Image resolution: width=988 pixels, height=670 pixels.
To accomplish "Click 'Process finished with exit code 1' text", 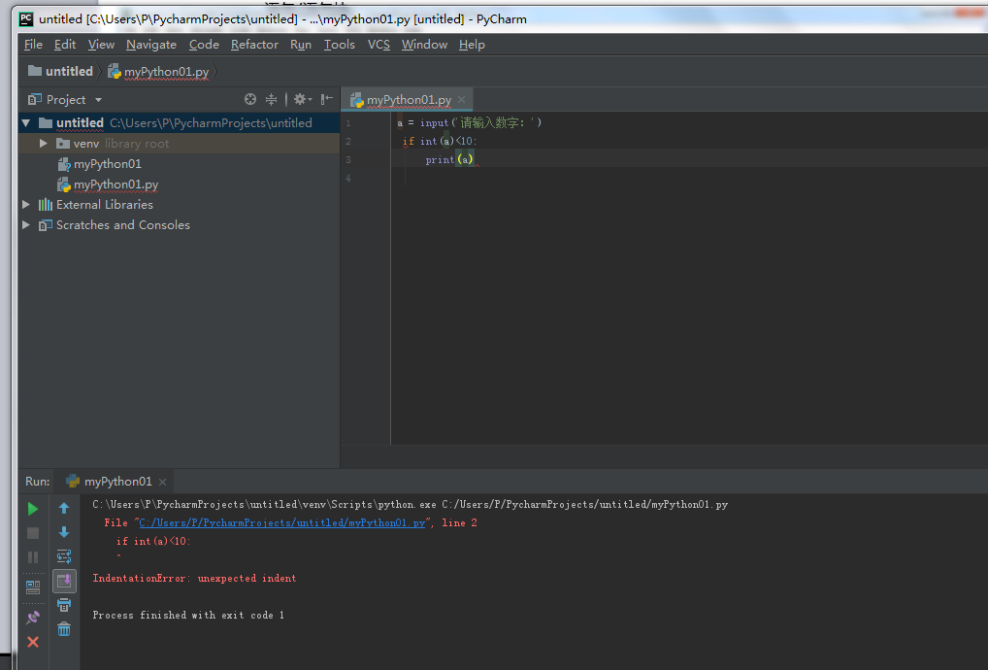I will coord(188,616).
